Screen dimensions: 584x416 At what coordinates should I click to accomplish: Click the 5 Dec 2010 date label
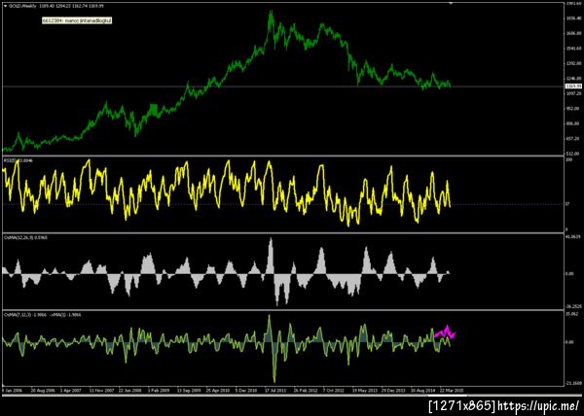point(246,391)
